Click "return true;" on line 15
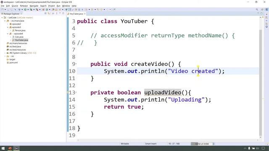The width and height of the screenshot is (269, 151). point(124,107)
